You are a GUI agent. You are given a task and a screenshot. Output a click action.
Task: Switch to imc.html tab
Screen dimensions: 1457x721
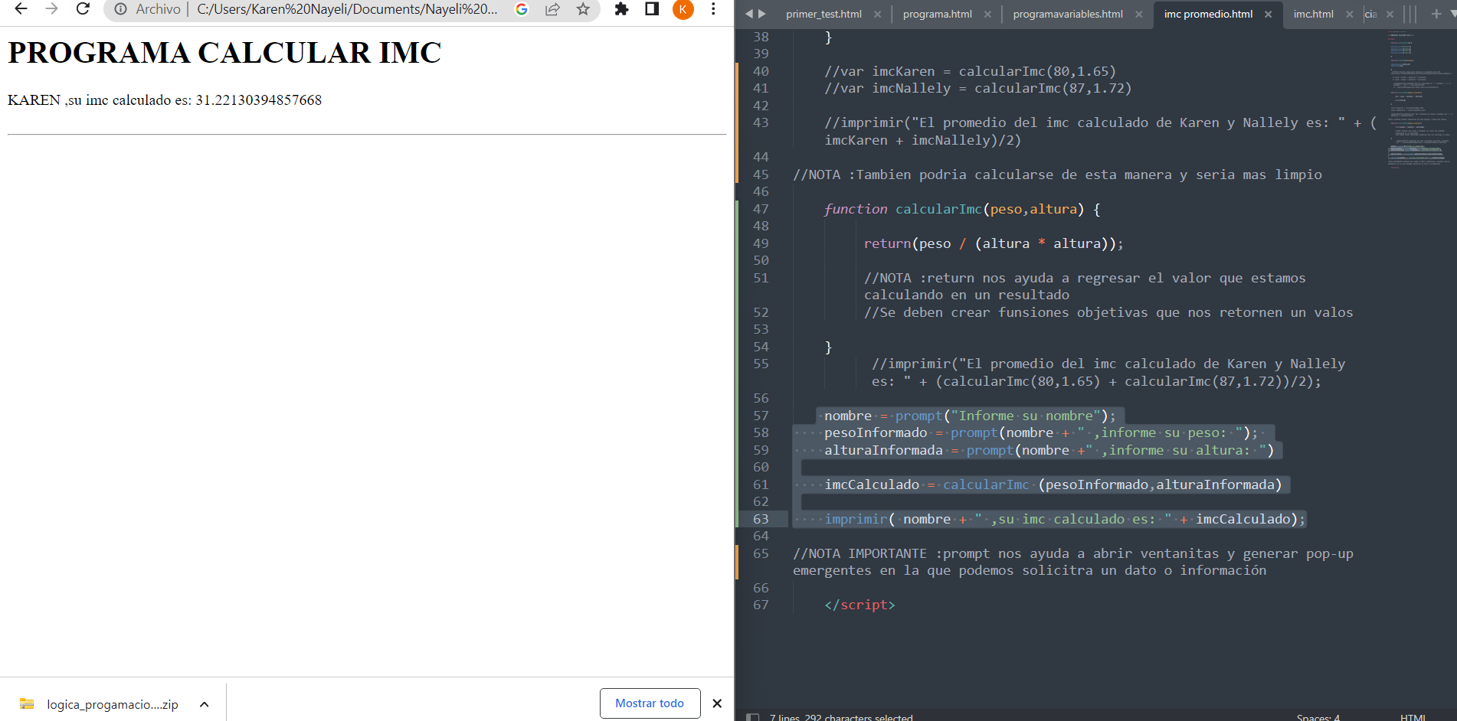(1313, 14)
